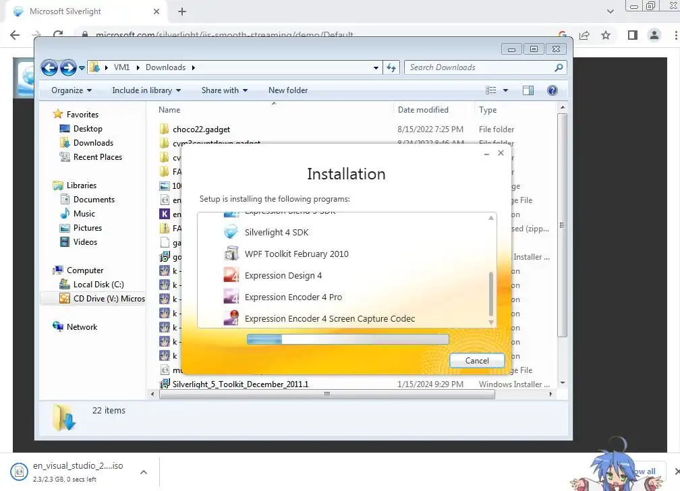Select CD Drive (V:) in navigation pane
The width and height of the screenshot is (680, 491).
103,299
